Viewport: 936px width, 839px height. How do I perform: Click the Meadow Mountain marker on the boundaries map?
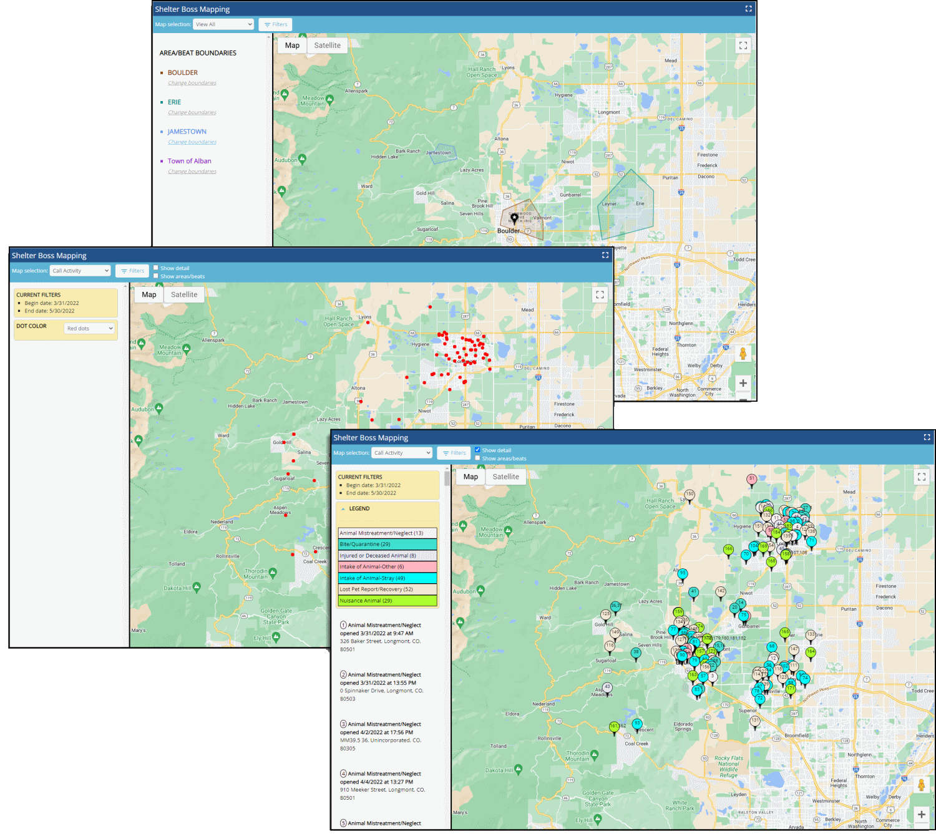tap(285, 94)
